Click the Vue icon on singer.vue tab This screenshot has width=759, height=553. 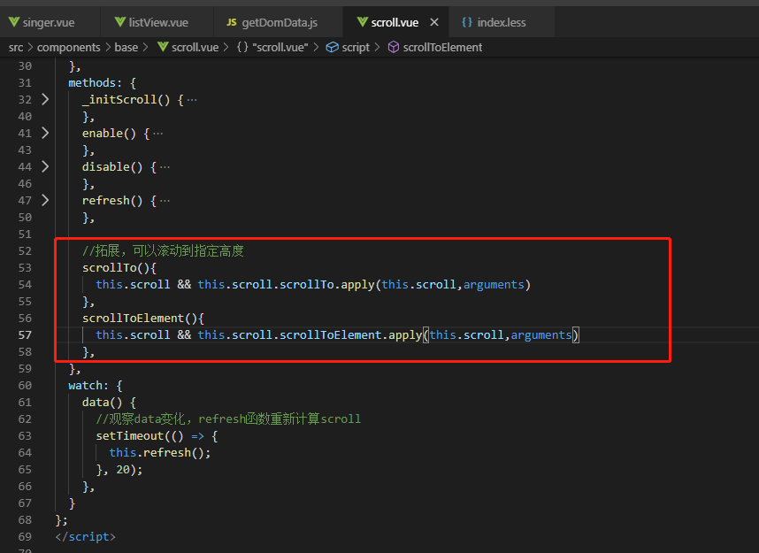[14, 22]
